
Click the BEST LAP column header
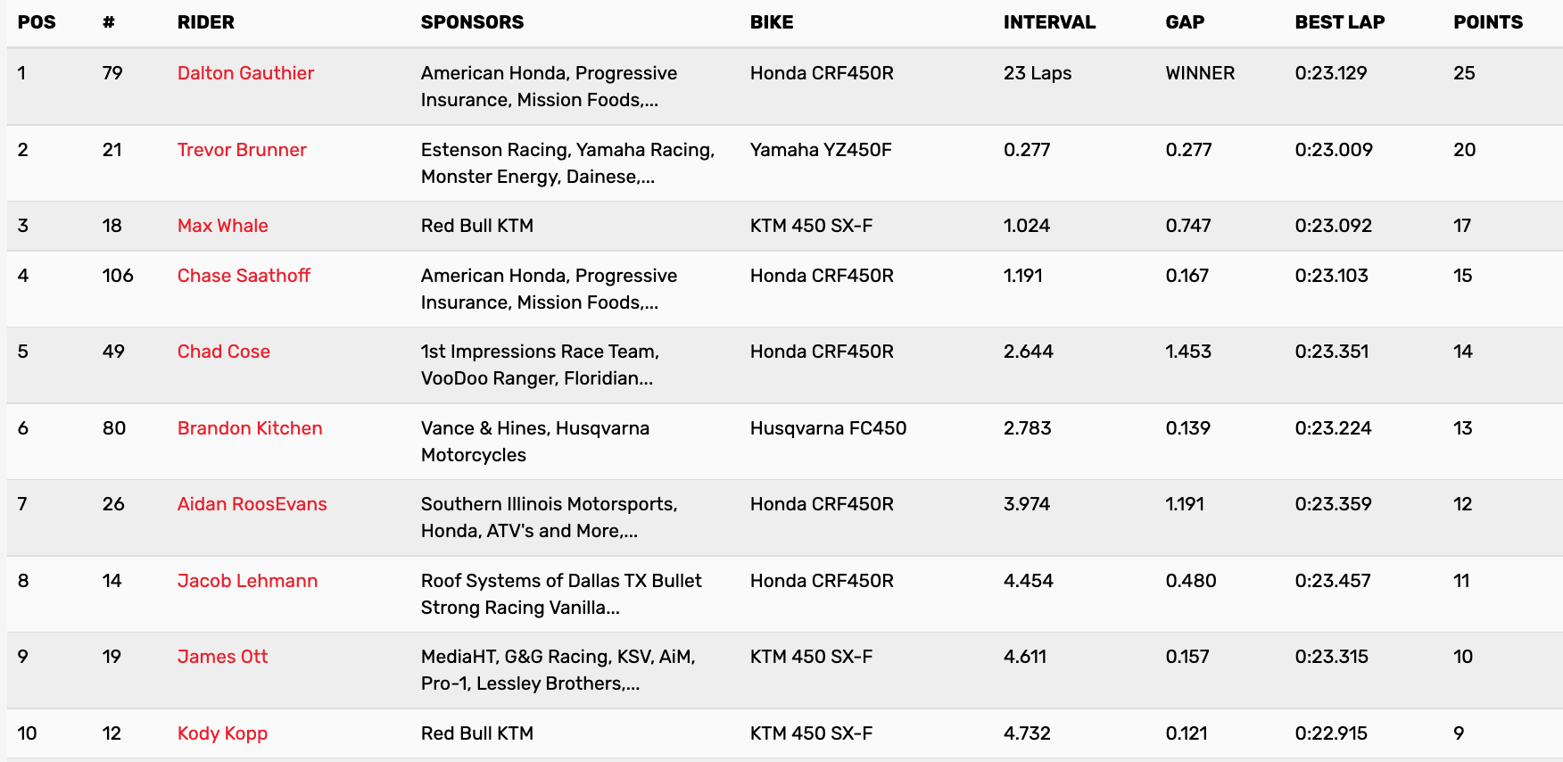[1339, 22]
